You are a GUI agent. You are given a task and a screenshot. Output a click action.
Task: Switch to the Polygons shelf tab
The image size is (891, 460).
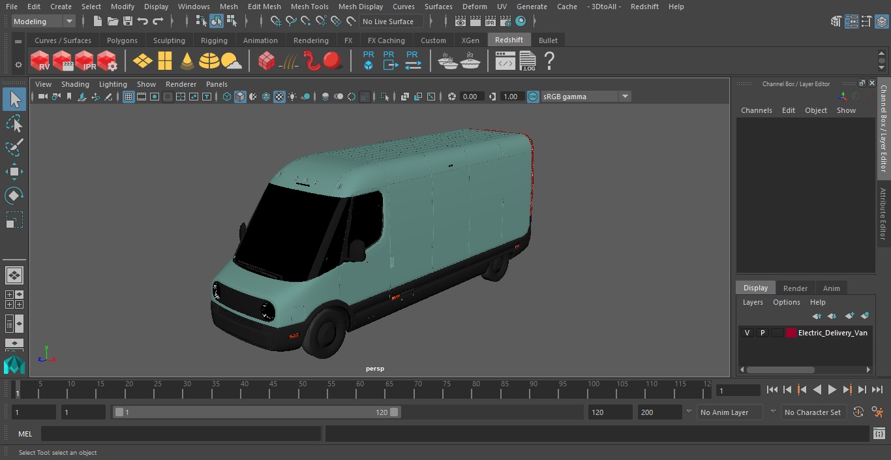[x=122, y=40]
